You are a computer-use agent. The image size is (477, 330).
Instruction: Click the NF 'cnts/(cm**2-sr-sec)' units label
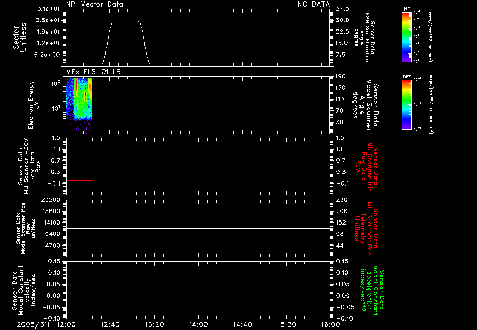point(430,36)
